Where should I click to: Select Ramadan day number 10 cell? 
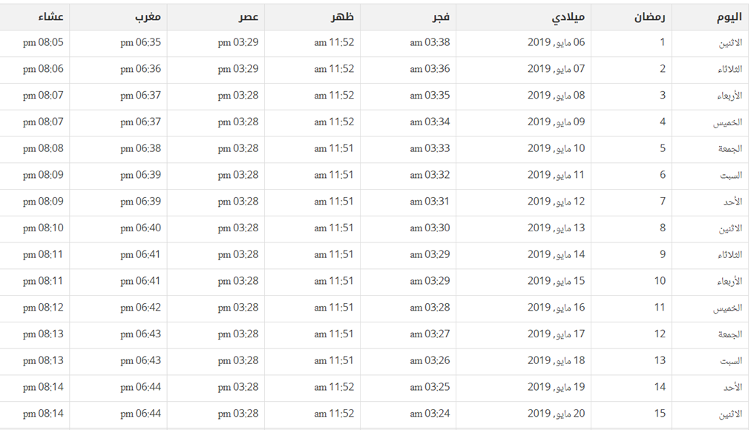[x=660, y=281]
